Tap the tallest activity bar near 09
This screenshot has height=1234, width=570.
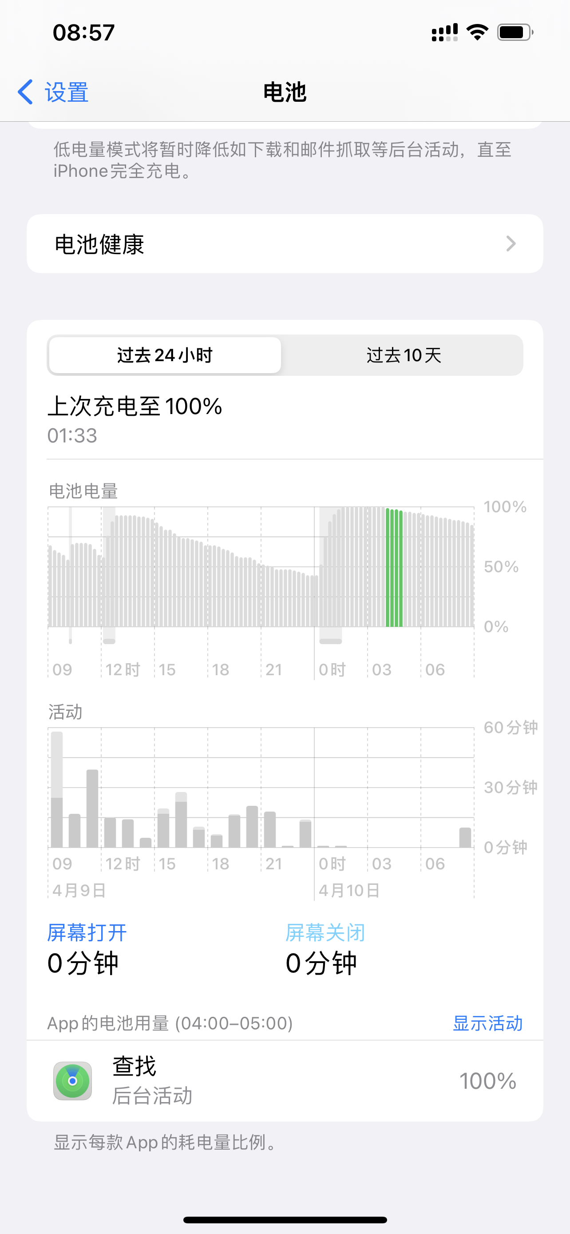pyautogui.click(x=57, y=790)
